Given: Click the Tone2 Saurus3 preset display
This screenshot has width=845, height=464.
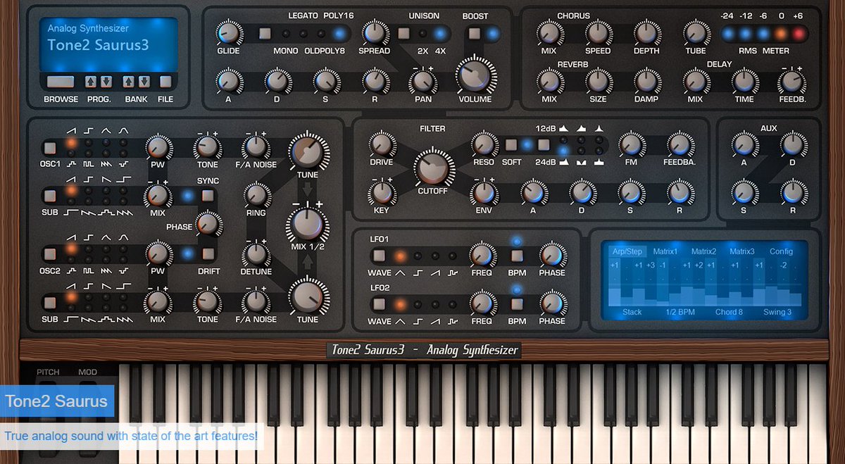Looking at the screenshot, I should click(108, 44).
